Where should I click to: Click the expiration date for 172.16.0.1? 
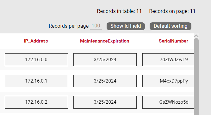pos(105,81)
